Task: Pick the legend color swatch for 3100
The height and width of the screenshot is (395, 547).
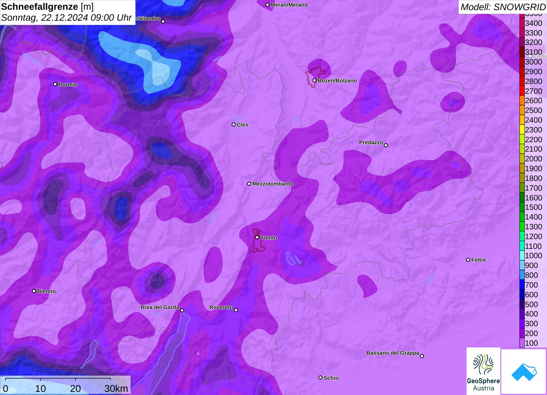Action: click(x=522, y=52)
